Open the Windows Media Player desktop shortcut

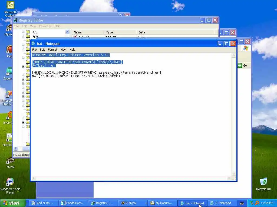[10, 185]
